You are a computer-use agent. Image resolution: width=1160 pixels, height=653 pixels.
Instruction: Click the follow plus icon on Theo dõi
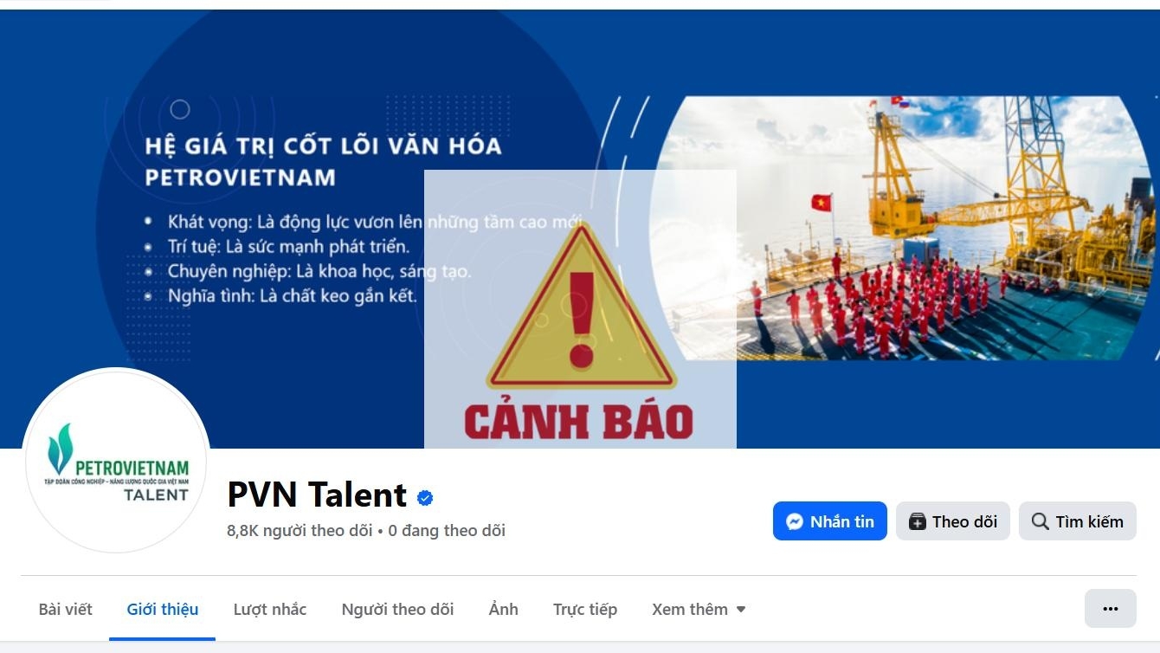click(x=917, y=521)
